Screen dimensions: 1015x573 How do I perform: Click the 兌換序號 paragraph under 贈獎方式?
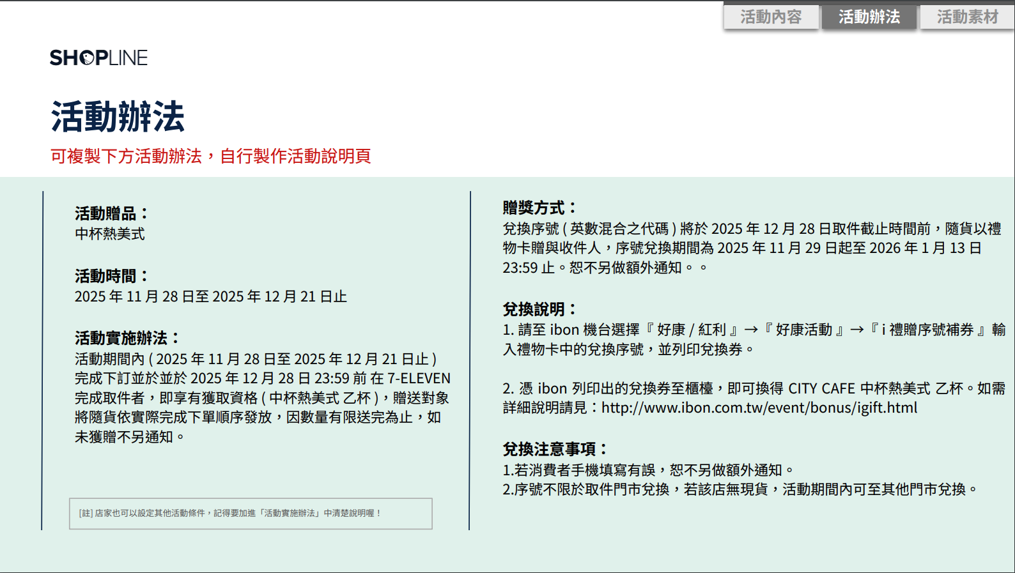click(x=751, y=248)
